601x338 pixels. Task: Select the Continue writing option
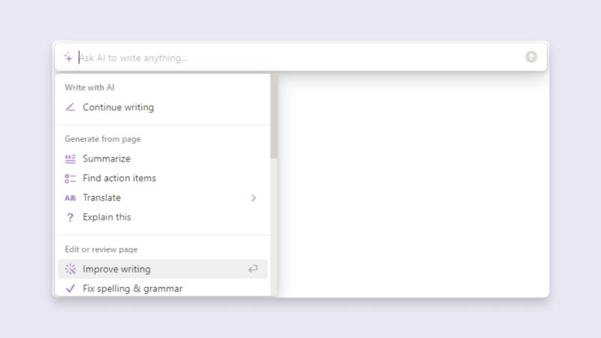pyautogui.click(x=118, y=107)
